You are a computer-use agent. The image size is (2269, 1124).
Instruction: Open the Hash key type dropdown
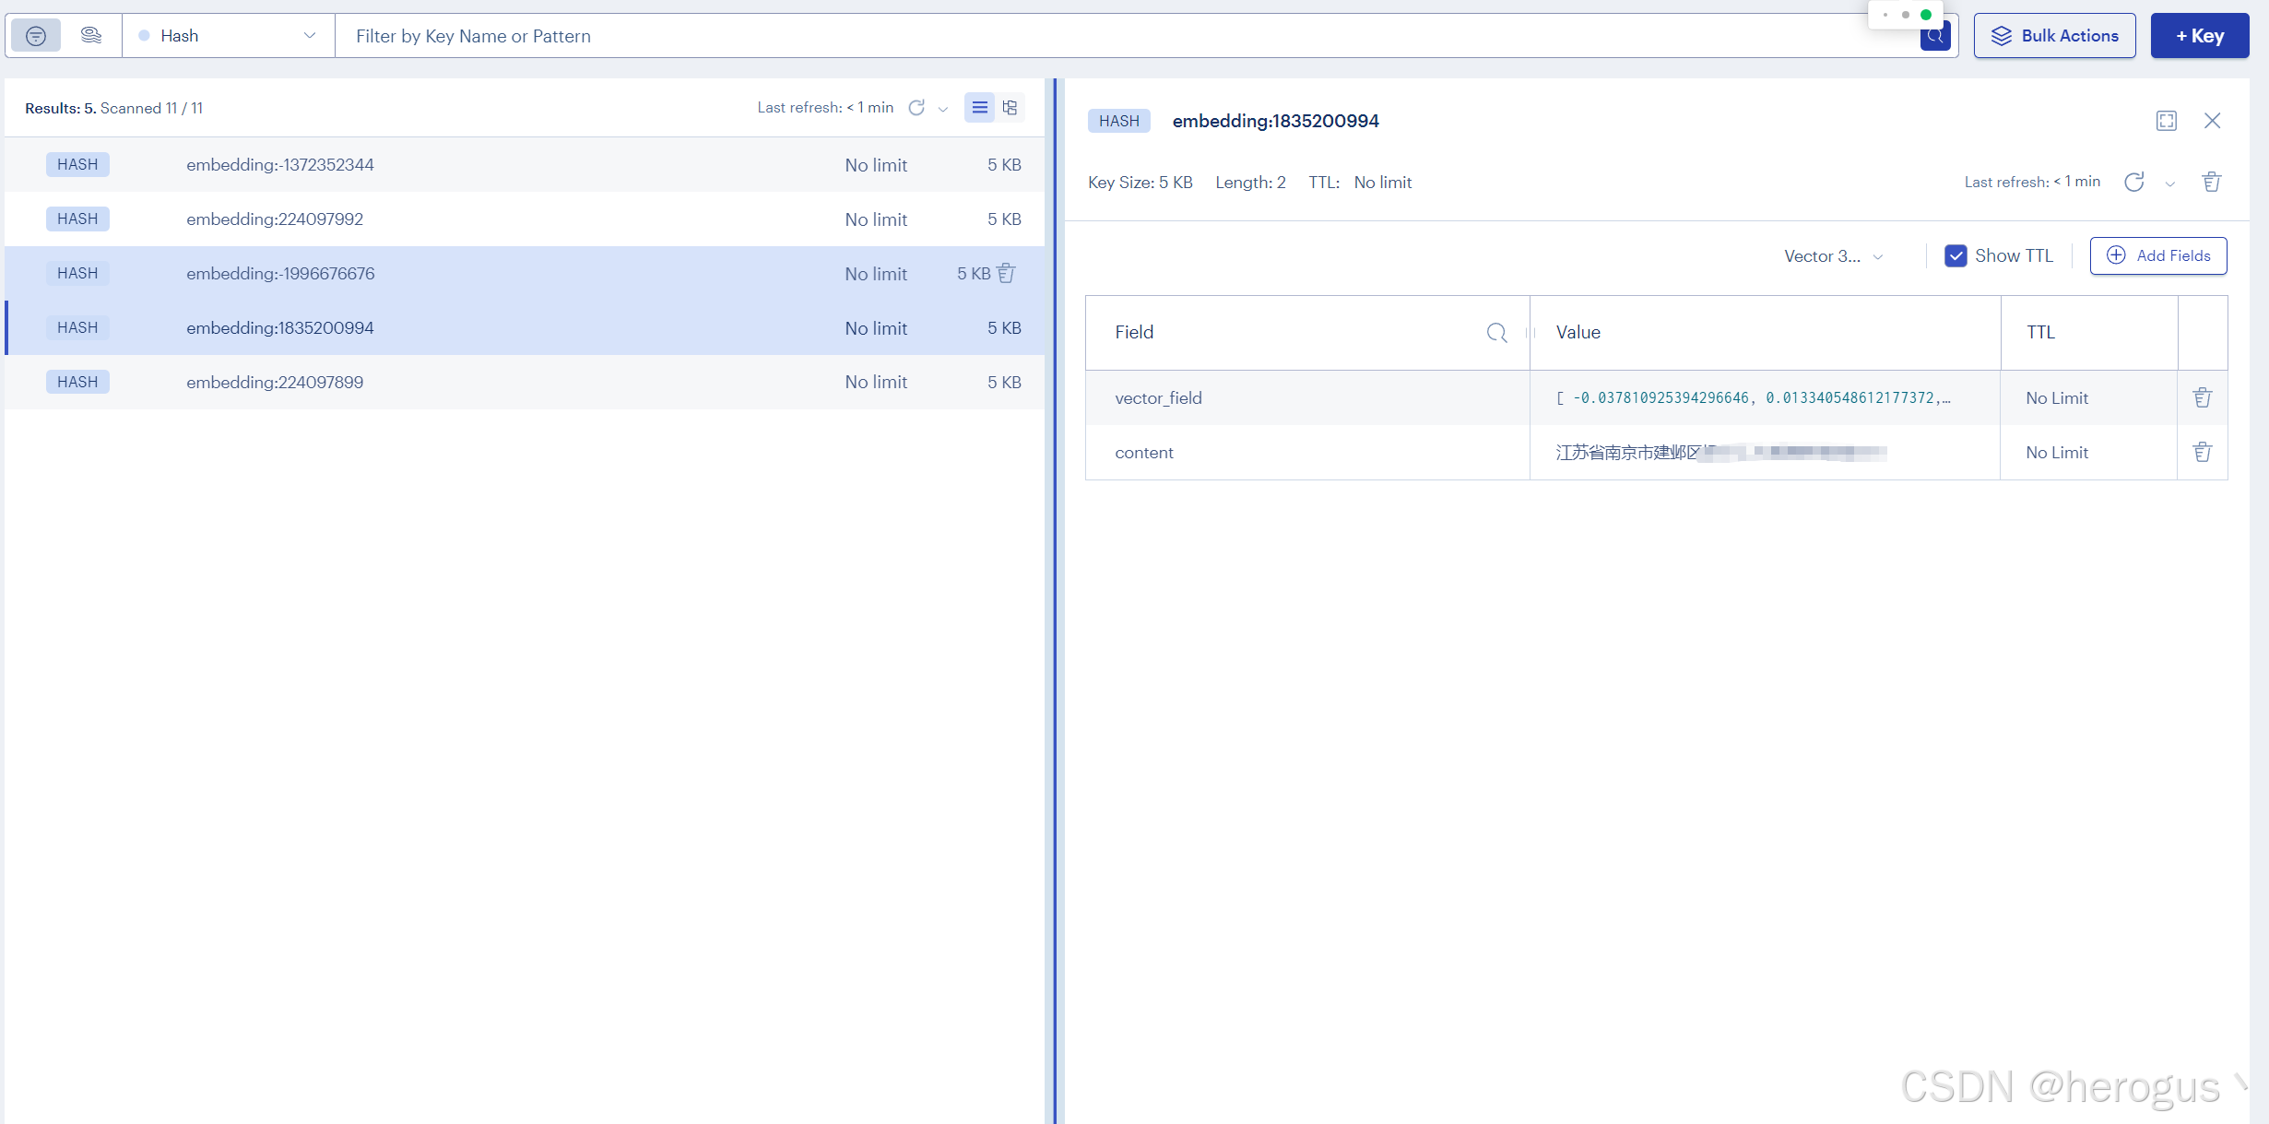(x=228, y=36)
